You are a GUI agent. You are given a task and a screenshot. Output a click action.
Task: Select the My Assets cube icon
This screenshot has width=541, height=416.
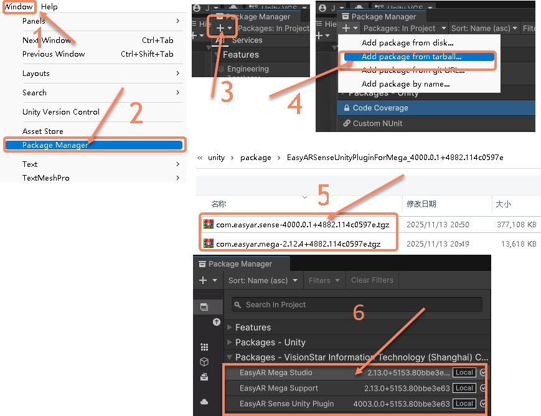pyautogui.click(x=204, y=361)
